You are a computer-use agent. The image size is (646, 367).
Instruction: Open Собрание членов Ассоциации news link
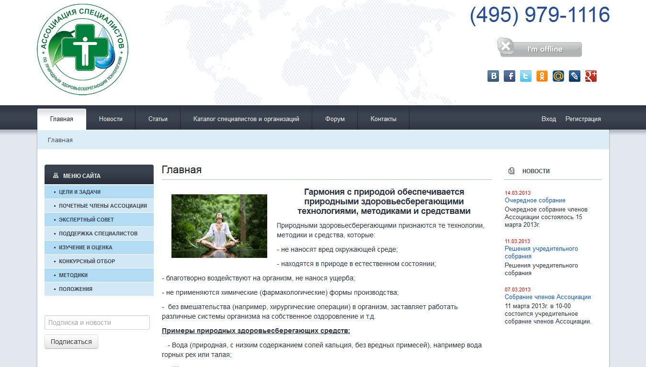click(x=548, y=297)
